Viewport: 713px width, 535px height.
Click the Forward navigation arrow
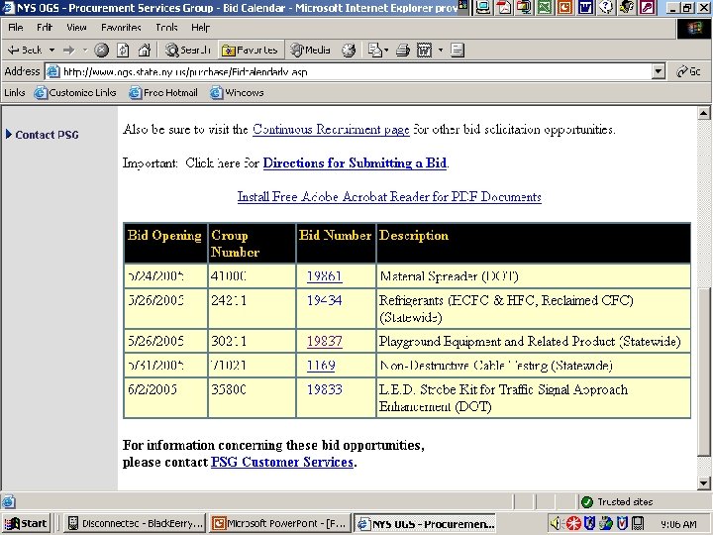[69, 51]
